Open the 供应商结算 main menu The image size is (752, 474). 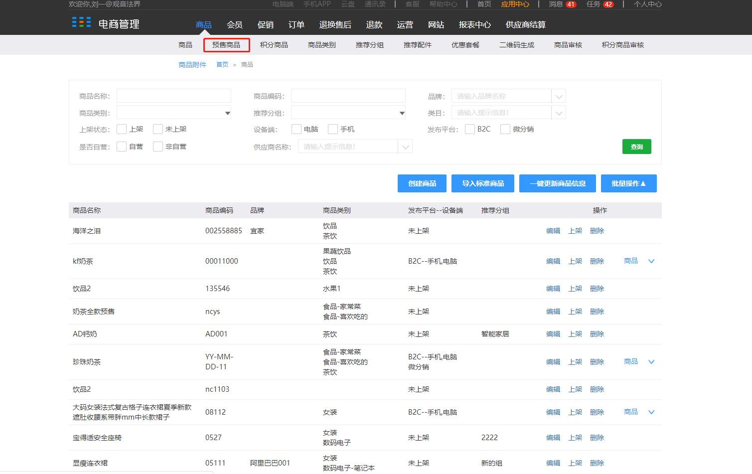click(x=526, y=25)
